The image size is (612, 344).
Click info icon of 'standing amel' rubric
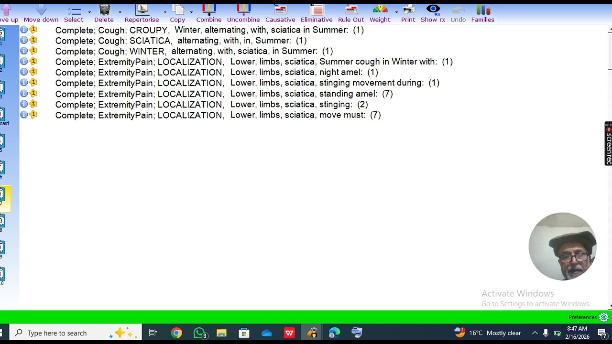(24, 94)
